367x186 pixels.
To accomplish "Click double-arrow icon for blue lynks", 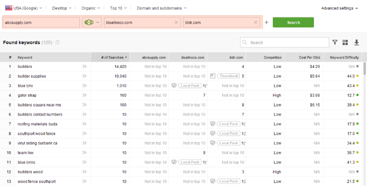I will 85,162.
